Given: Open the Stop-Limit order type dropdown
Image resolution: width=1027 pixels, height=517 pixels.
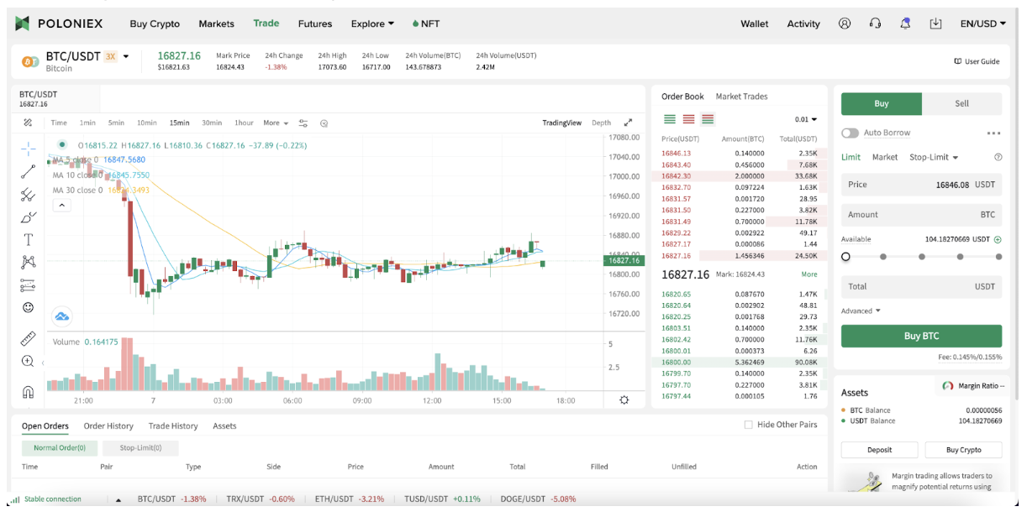Looking at the screenshot, I should (x=934, y=157).
